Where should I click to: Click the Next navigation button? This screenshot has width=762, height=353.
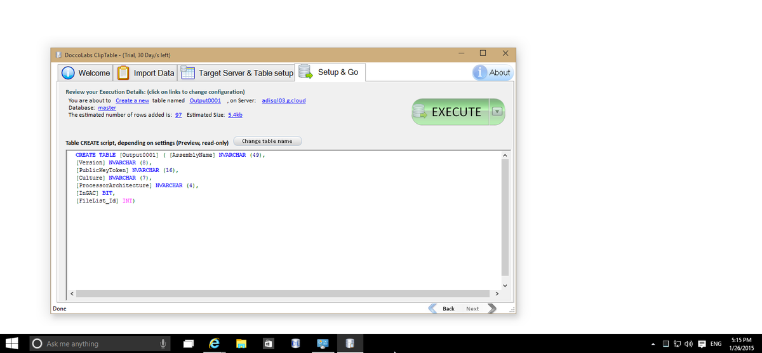480,309
